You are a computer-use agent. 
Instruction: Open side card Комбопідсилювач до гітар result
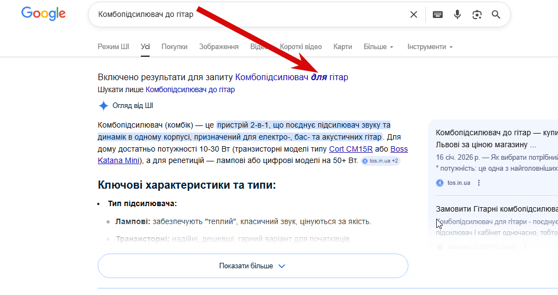(497, 139)
